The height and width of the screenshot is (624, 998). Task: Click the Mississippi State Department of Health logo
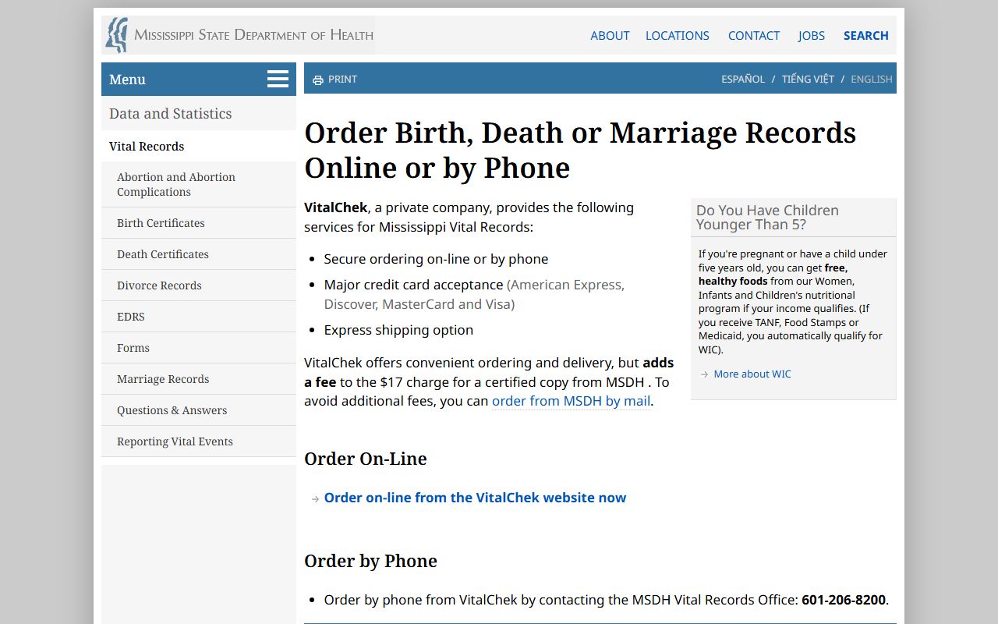(239, 35)
